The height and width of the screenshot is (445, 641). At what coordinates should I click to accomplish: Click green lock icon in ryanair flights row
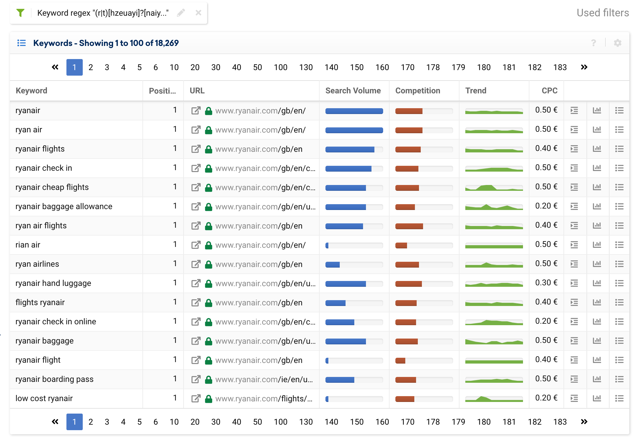(208, 149)
